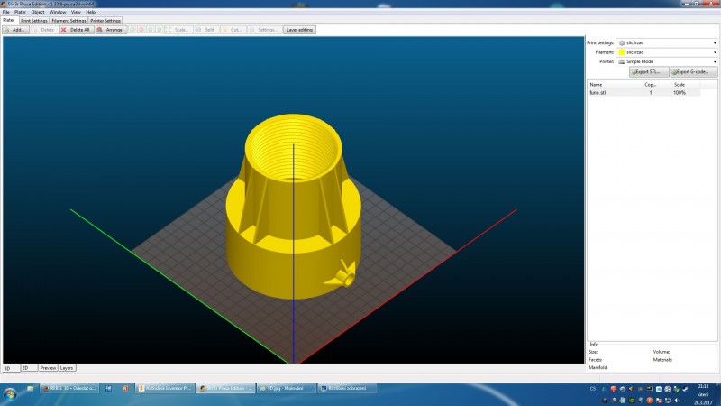Open the Print settings preset dropdown
The width and height of the screenshot is (721, 406).
tap(666, 42)
